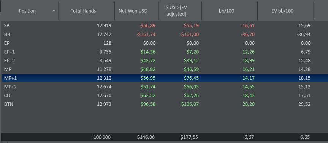The image size is (328, 143).
Task: Select the EP+1 position row
Action: [x=165, y=52]
